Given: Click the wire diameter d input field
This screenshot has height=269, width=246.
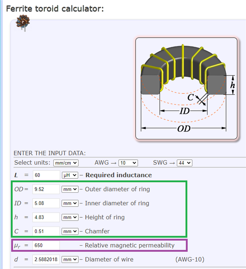Looking at the screenshot, I should [46, 259].
